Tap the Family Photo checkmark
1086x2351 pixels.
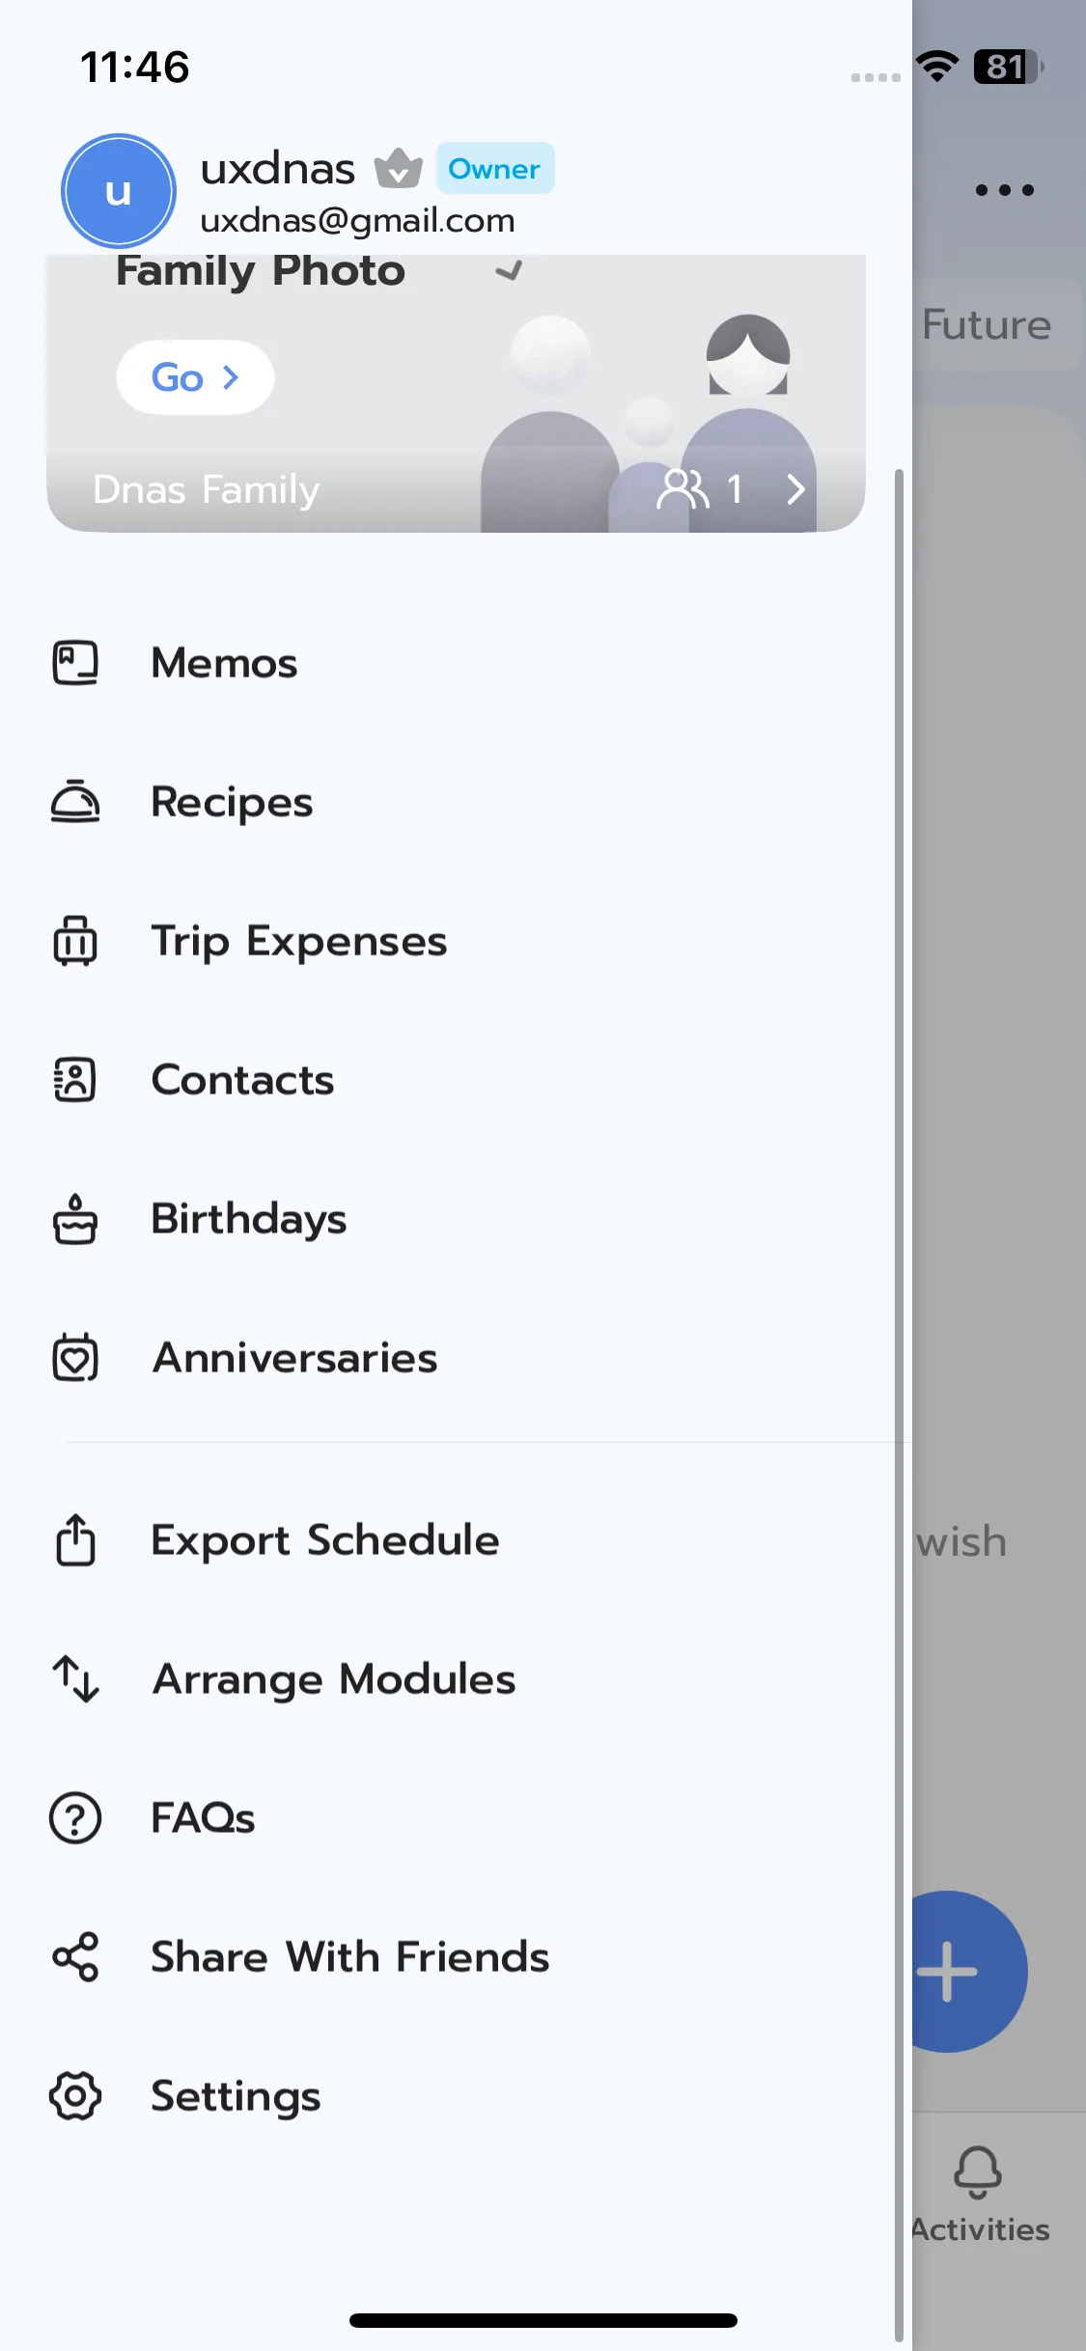509,270
